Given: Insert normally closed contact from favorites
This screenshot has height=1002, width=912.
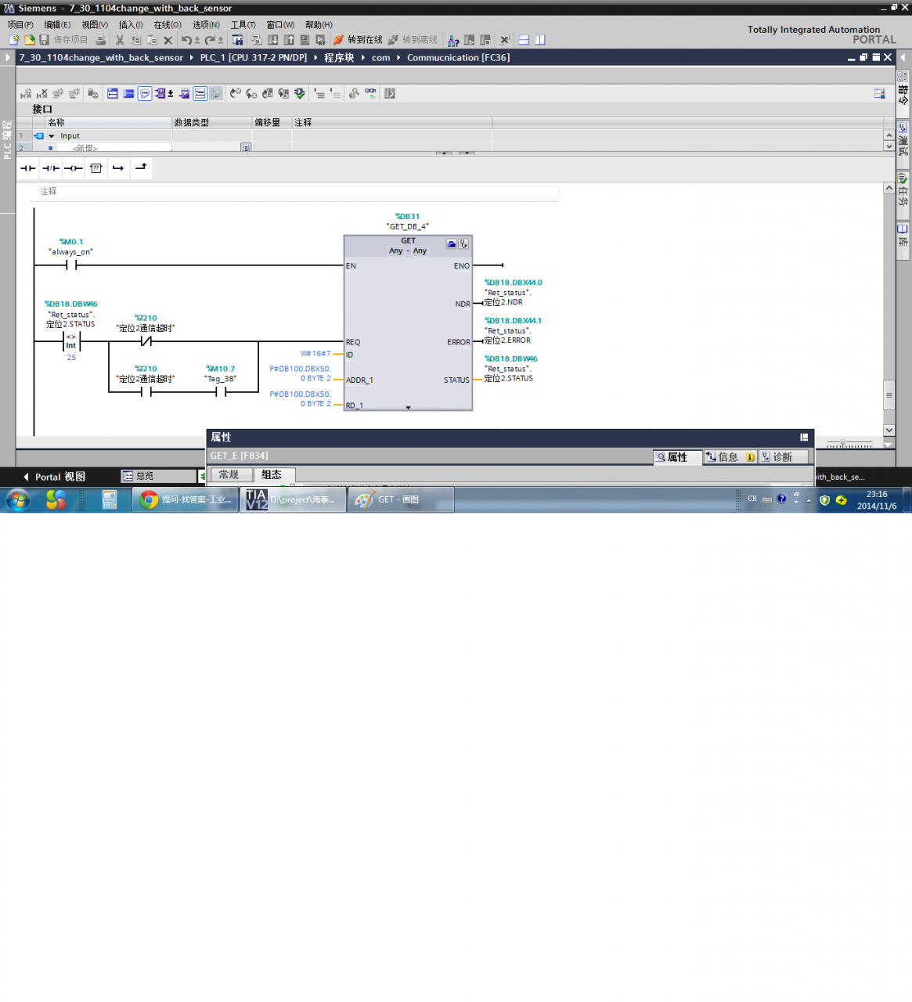Looking at the screenshot, I should [51, 168].
